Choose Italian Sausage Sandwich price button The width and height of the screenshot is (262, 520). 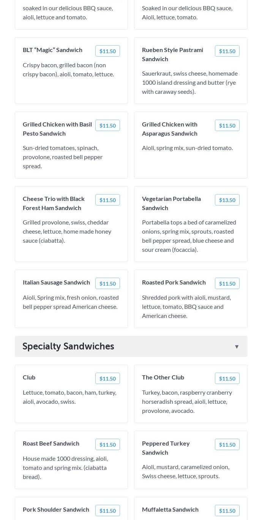coord(107,283)
